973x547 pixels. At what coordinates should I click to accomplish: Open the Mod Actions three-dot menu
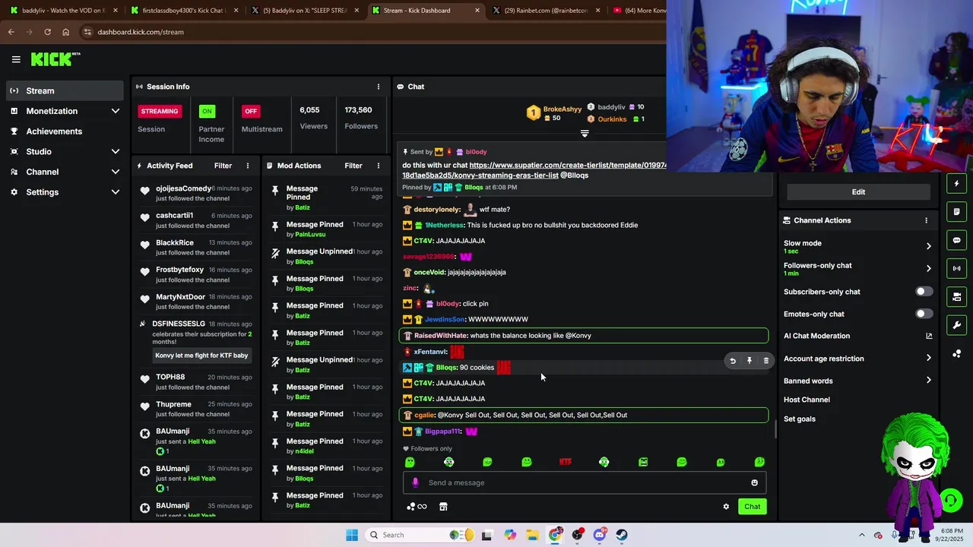click(x=379, y=166)
